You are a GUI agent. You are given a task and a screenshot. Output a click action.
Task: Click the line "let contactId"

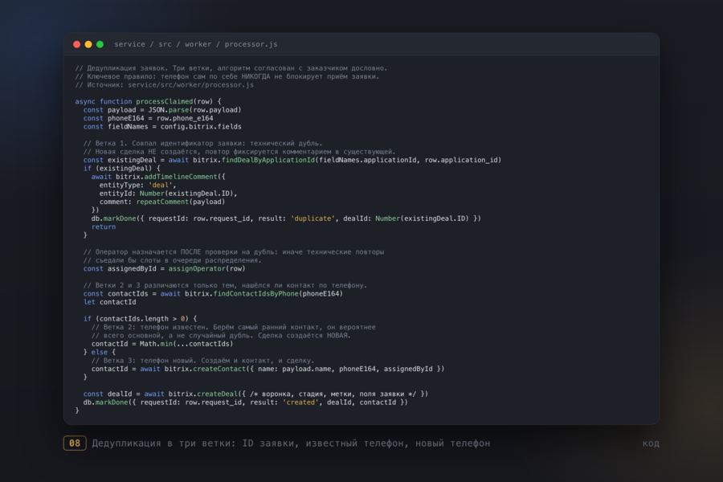pos(110,302)
